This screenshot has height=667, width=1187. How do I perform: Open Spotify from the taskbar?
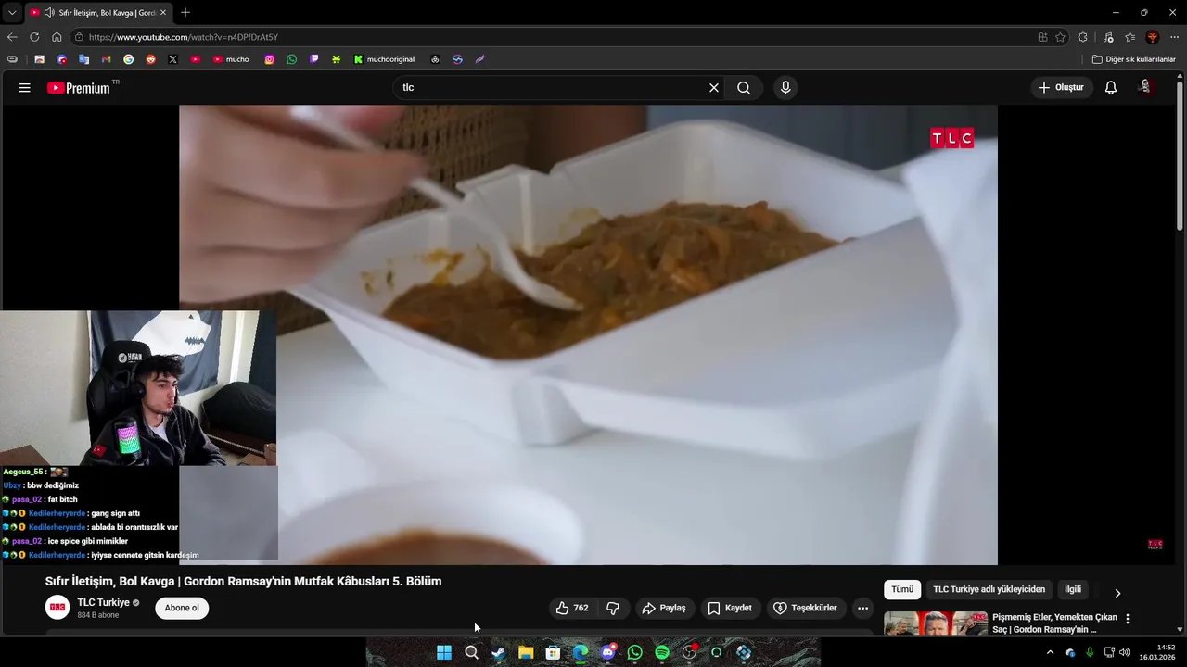click(662, 652)
